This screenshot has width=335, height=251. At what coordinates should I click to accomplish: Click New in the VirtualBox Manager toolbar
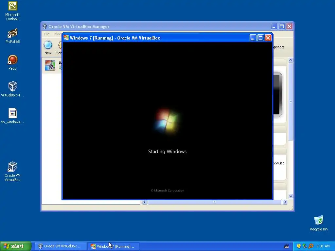point(48,47)
